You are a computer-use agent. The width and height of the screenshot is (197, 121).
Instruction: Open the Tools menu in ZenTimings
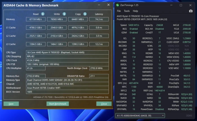[x=127, y=11]
